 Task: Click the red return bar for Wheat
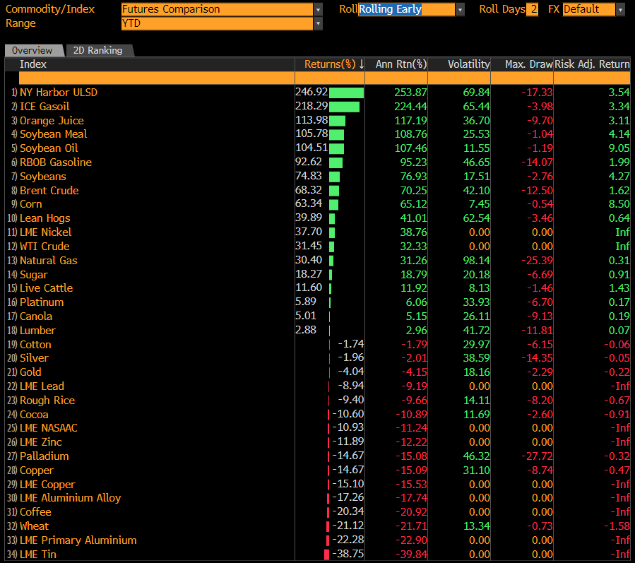point(328,526)
